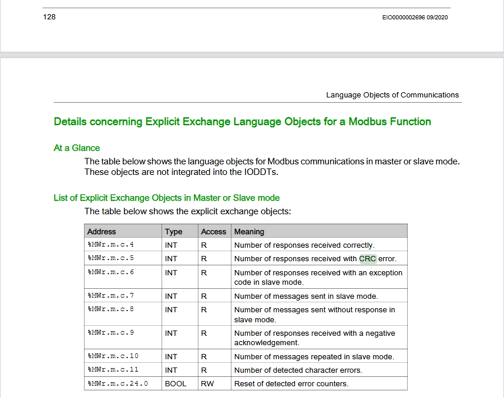Screen dimensions: 504x398
Task: Click 'Number of detected character errors.'
Action: point(298,370)
